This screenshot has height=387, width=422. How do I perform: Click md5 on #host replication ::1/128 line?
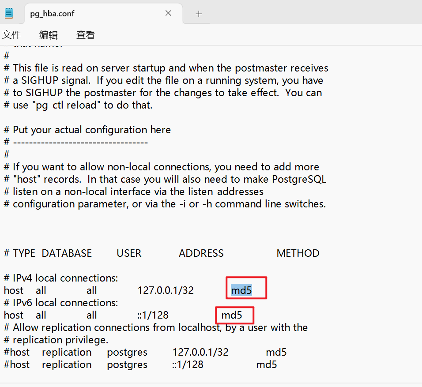coord(267,364)
